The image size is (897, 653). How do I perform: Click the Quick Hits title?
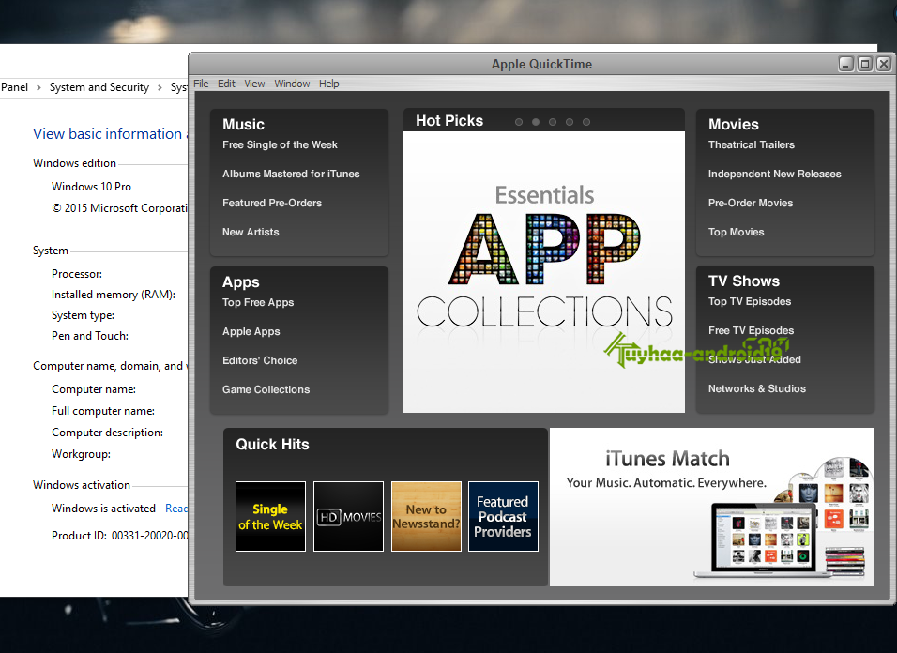[x=272, y=445]
